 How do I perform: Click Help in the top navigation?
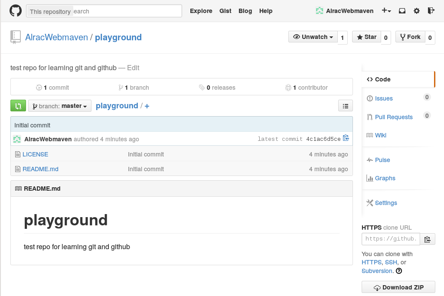coord(266,11)
